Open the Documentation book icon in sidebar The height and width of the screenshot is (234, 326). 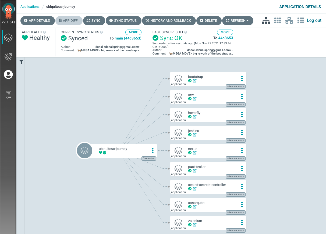coord(8,95)
